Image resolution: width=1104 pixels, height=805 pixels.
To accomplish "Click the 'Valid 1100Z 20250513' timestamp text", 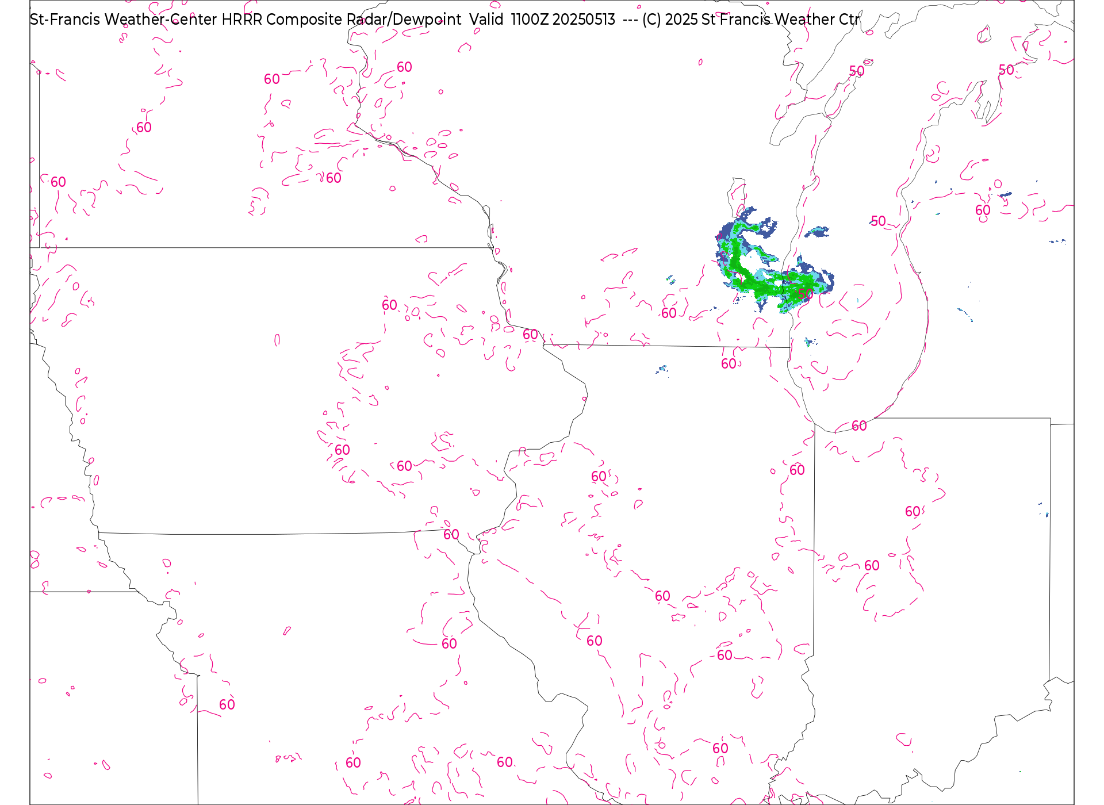I will (542, 20).
